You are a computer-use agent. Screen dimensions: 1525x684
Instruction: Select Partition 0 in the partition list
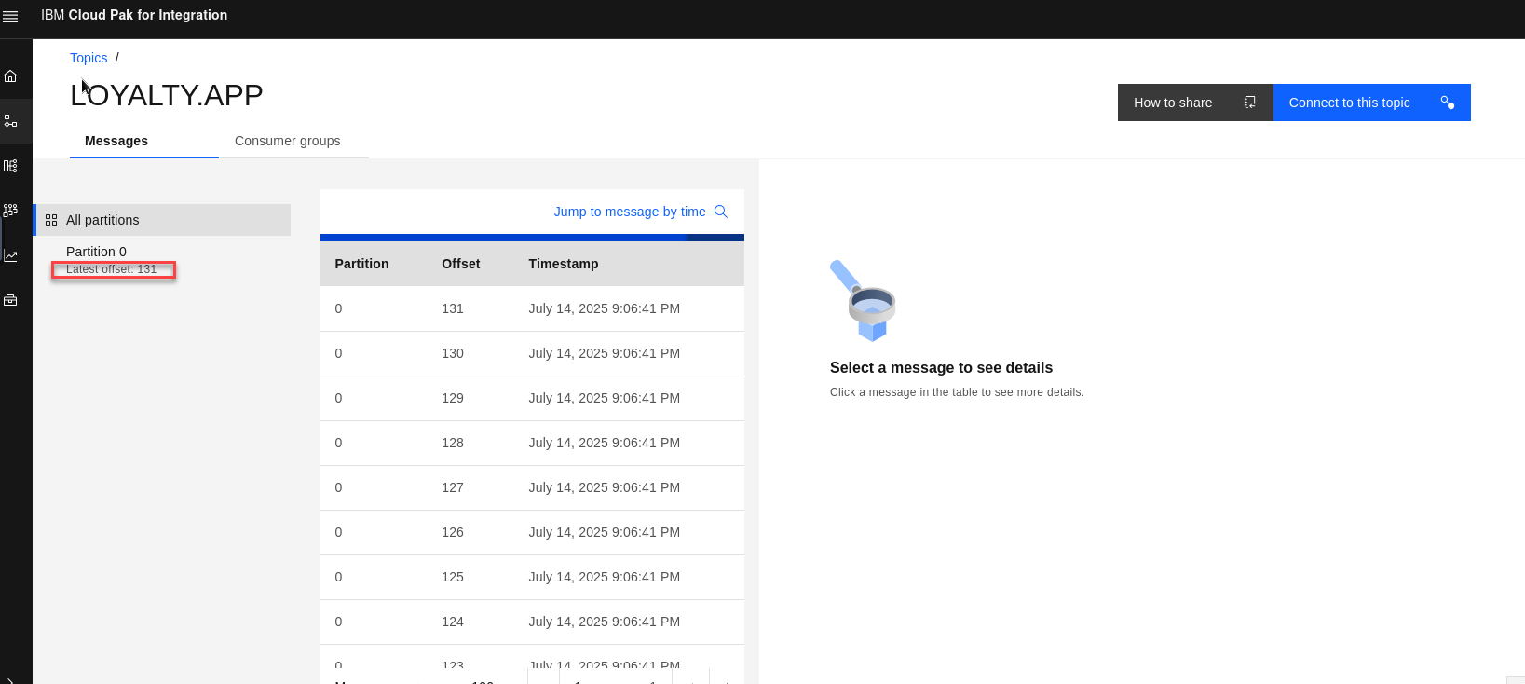click(x=97, y=252)
